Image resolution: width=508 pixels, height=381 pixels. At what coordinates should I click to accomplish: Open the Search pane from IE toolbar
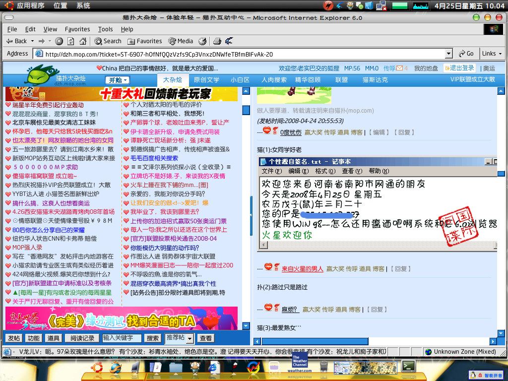(108, 41)
